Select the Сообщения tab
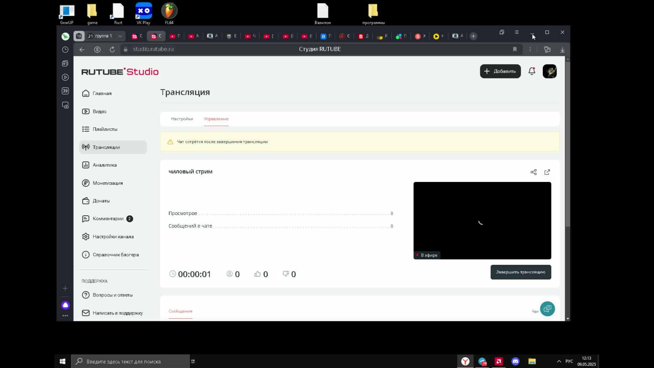Screen dimensions: 654x368 click(x=180, y=311)
